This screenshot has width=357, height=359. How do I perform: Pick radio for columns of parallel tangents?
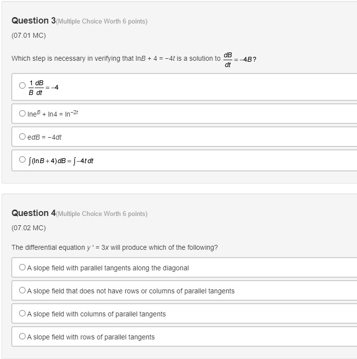coord(22,313)
